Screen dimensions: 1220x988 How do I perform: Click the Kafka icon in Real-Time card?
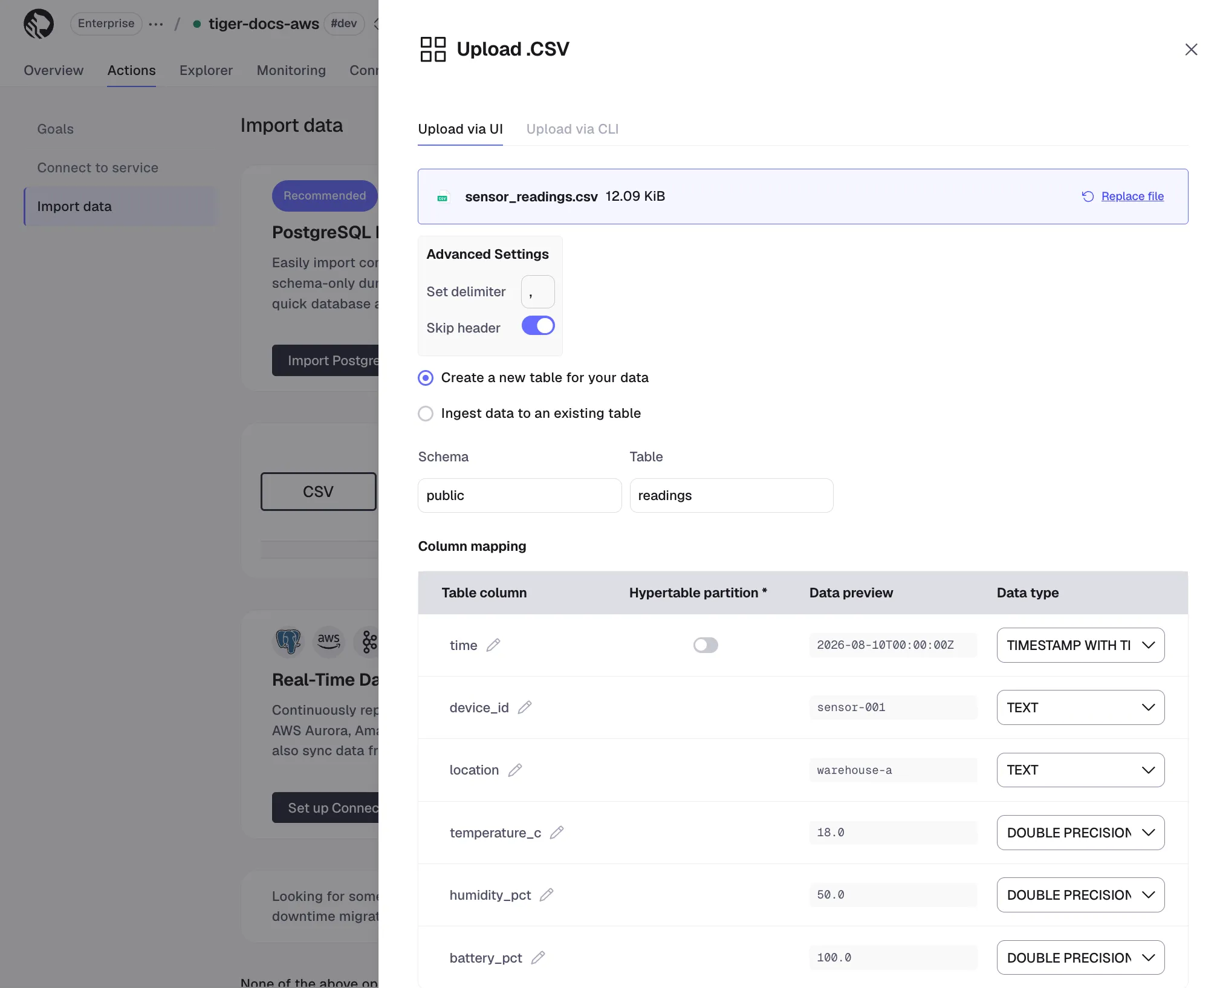369,642
